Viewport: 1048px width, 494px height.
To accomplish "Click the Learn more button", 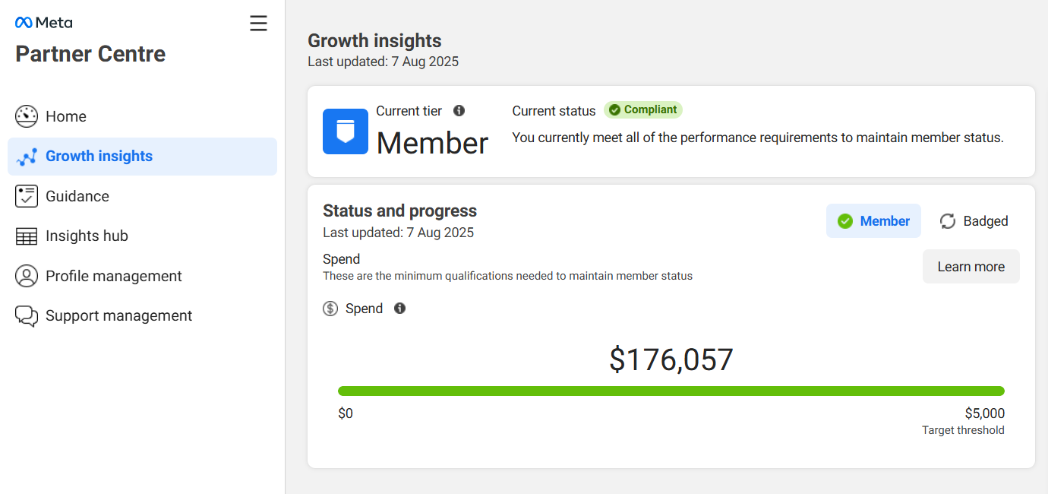I will pos(971,267).
